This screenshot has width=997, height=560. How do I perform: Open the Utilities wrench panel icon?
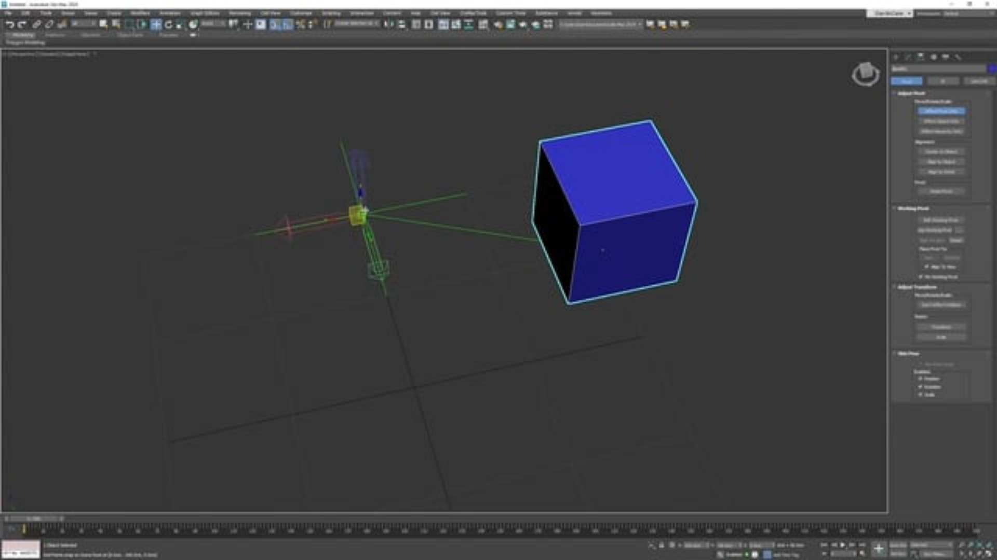[x=958, y=57]
